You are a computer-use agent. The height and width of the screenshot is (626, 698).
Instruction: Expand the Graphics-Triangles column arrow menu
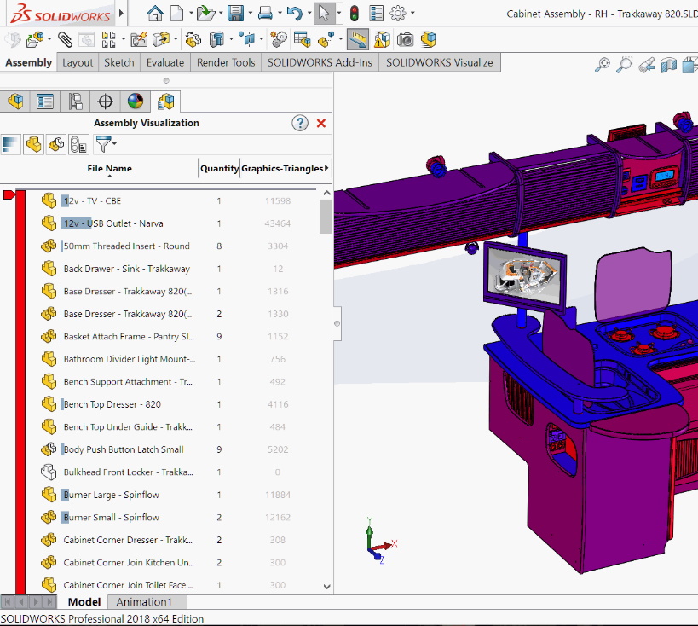click(x=327, y=168)
